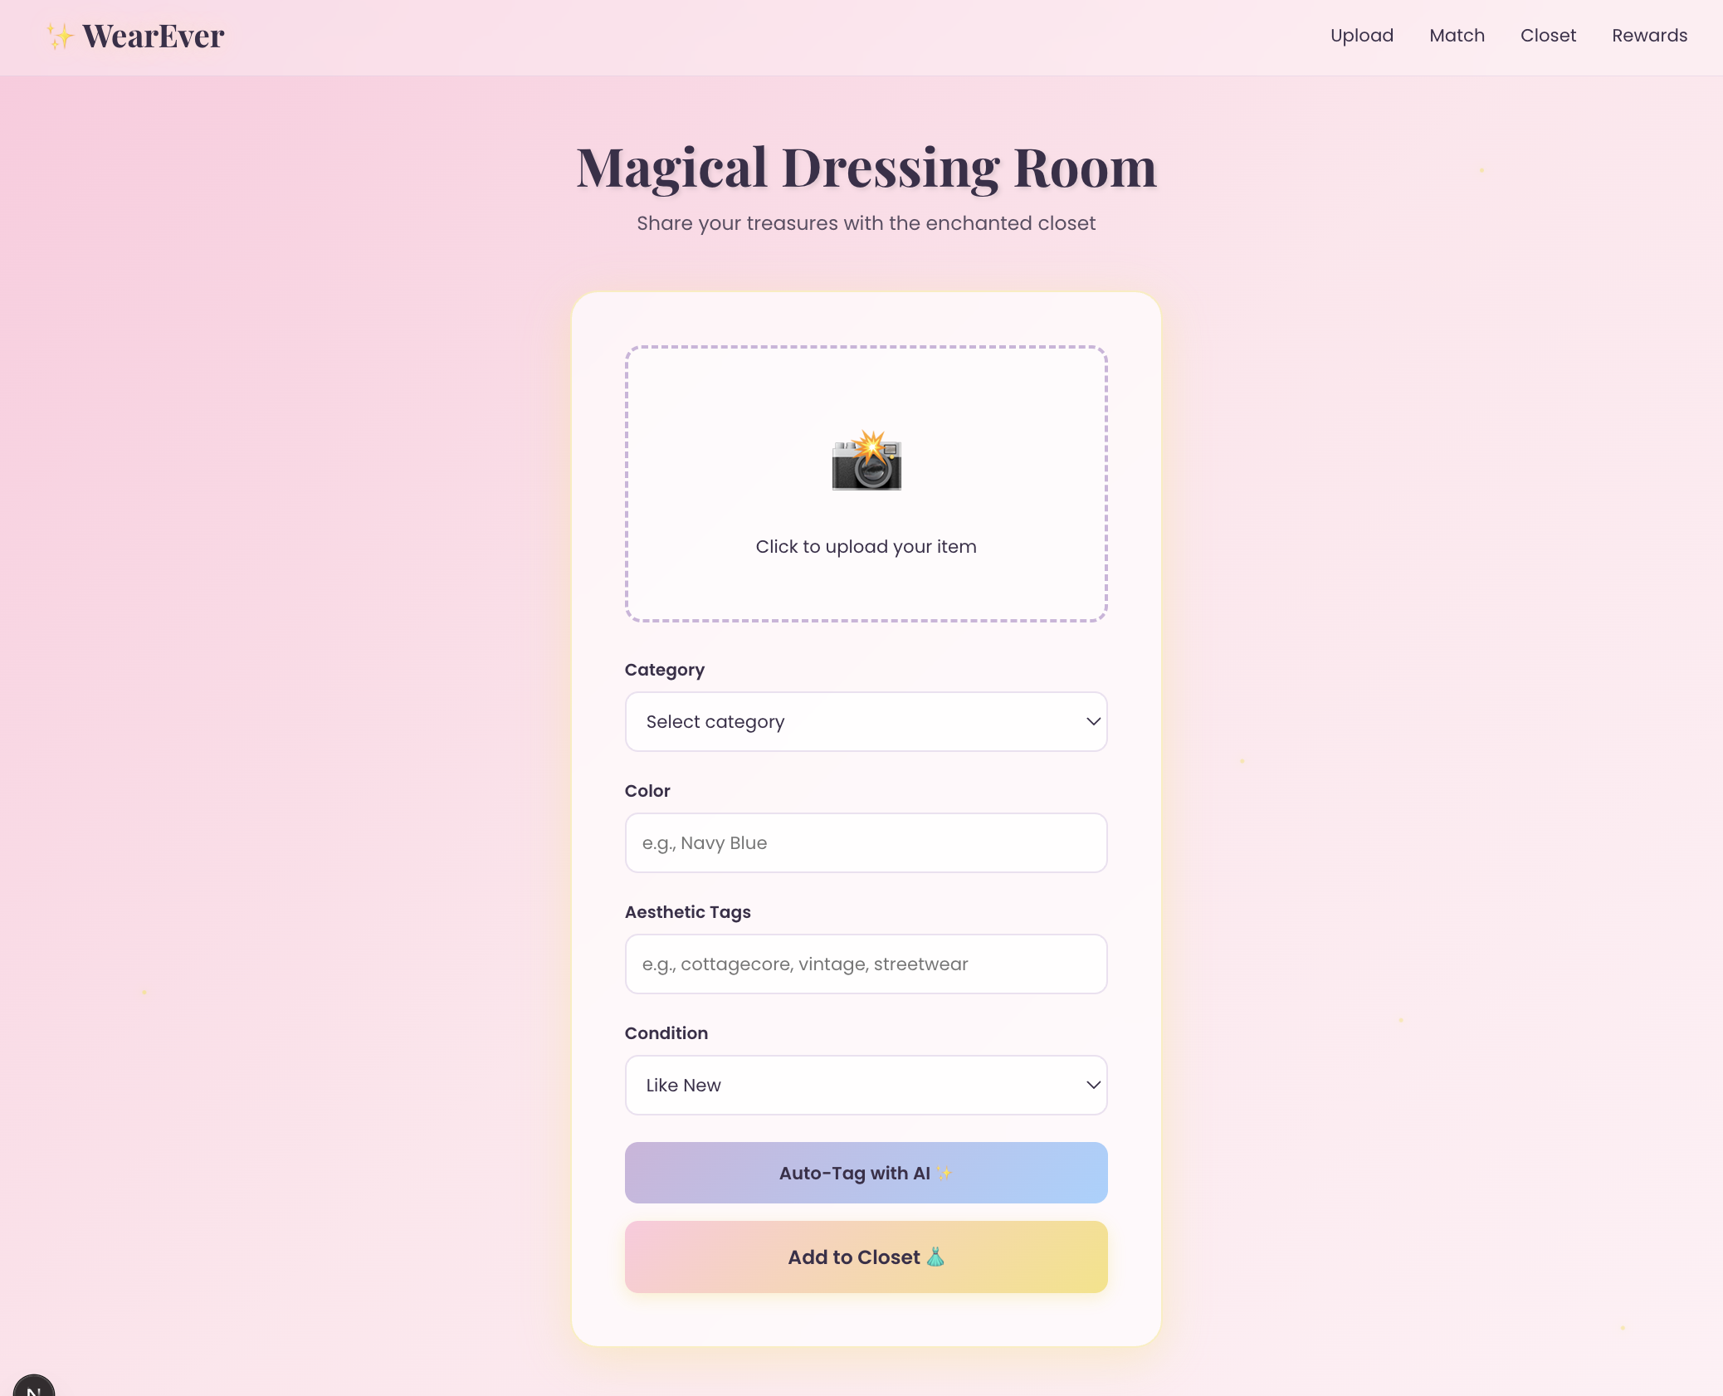Open the Closet nav link
Viewport: 1723px width, 1396px height.
(x=1548, y=36)
